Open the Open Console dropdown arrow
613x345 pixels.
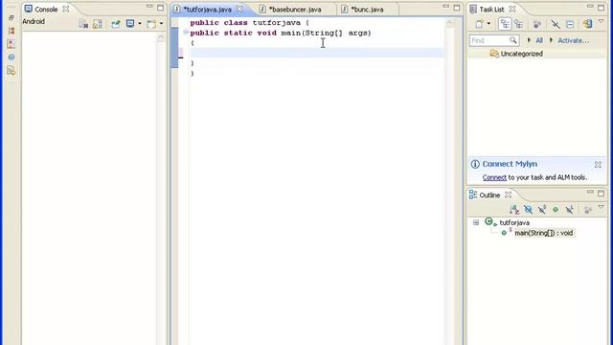161,24
